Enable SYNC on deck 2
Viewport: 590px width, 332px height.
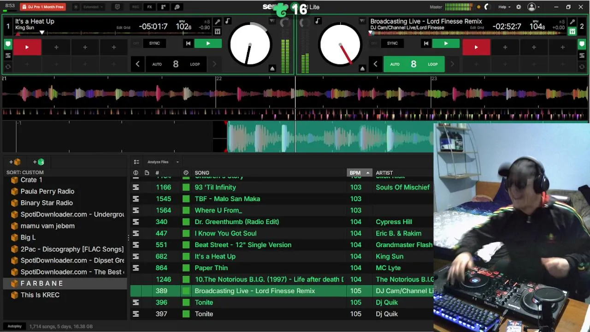(392, 43)
